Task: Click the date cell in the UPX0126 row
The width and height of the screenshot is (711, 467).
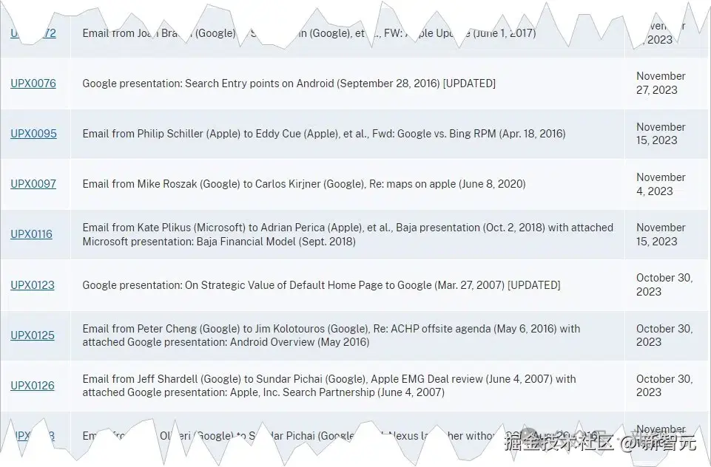Action: (664, 385)
